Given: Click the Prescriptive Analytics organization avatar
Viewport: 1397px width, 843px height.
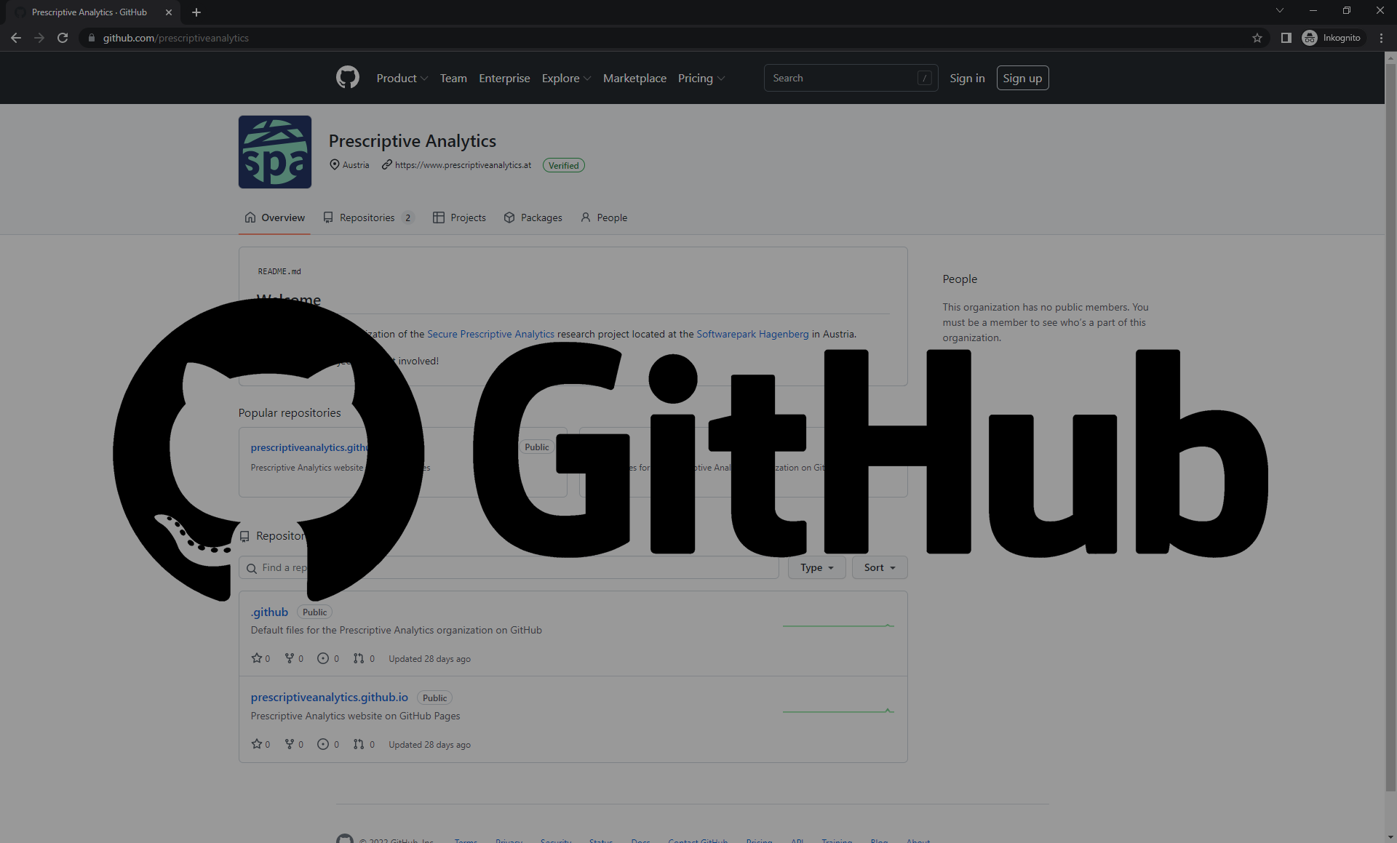Looking at the screenshot, I should [276, 151].
